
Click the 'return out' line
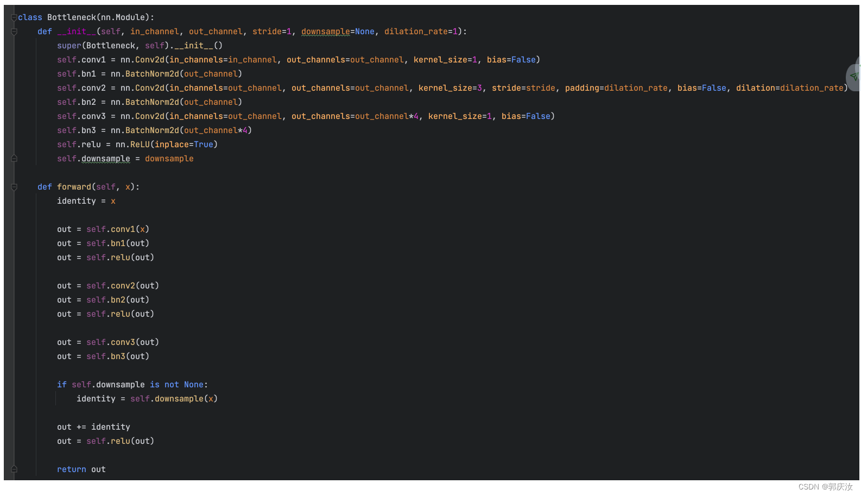pos(81,469)
